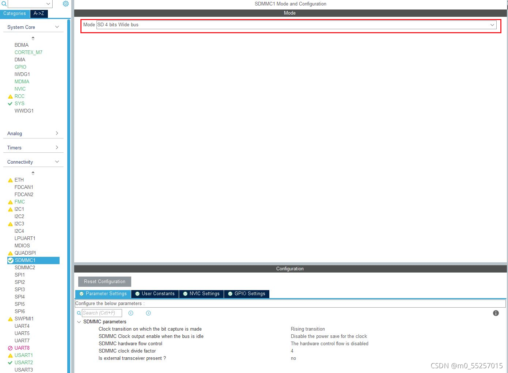
Task: Collapse the SDMMC parameters group
Action: click(x=79, y=322)
